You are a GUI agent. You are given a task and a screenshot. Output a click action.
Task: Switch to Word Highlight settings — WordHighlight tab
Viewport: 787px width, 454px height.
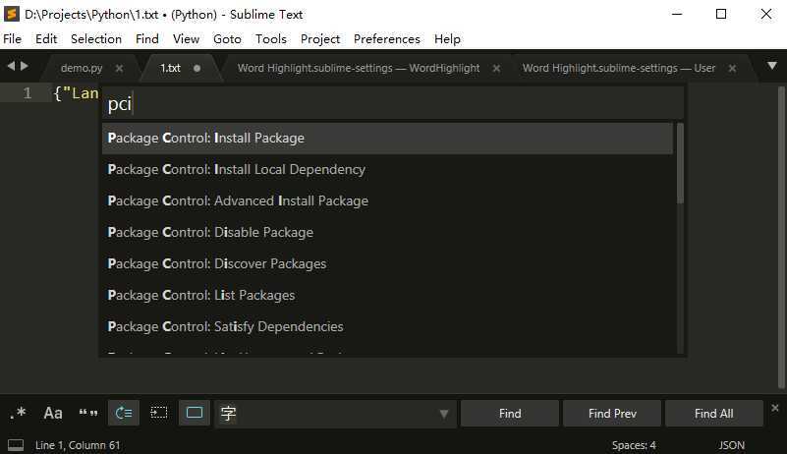(359, 69)
